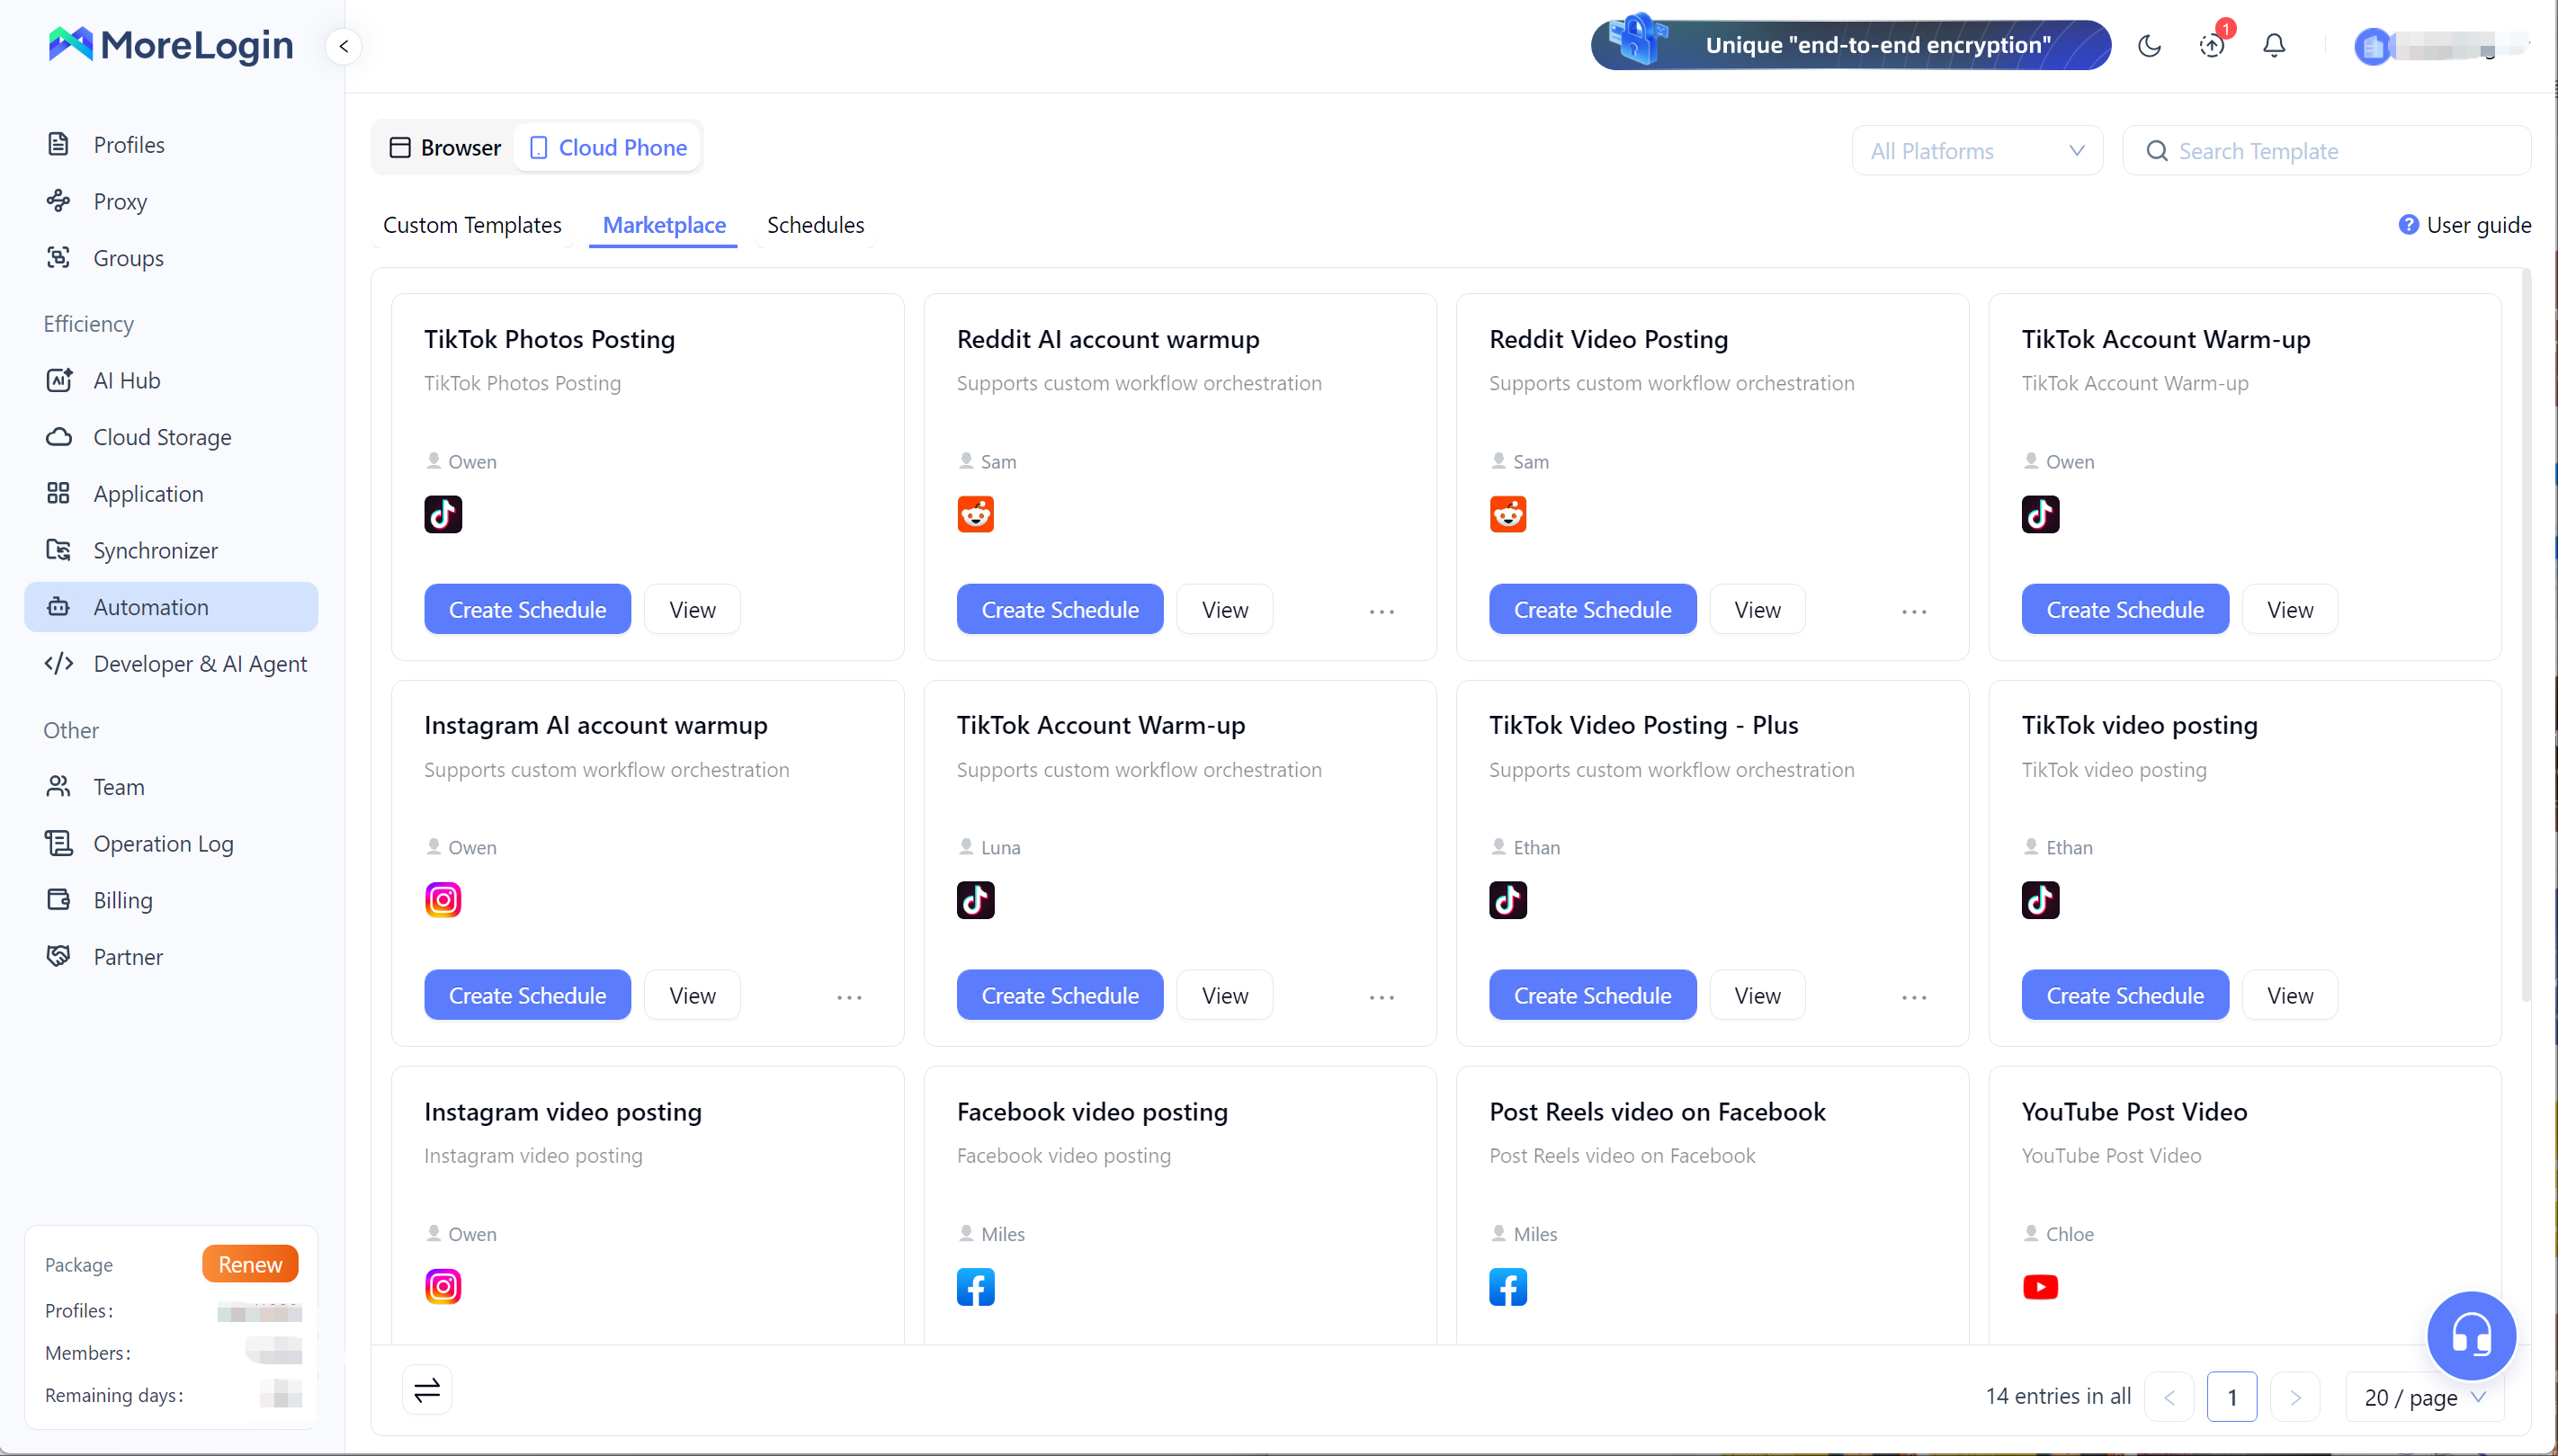Open notifications bell
The width and height of the screenshot is (2558, 1456).
[x=2274, y=45]
